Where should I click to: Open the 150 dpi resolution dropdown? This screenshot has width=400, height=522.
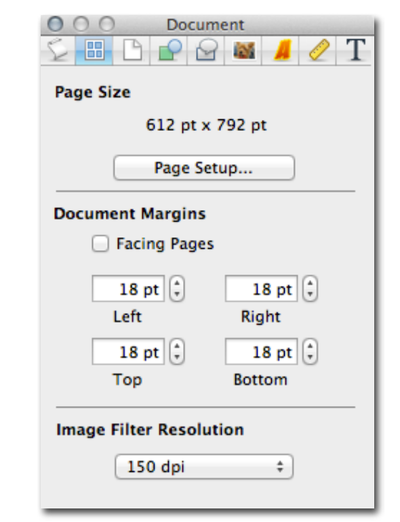pyautogui.click(x=204, y=466)
